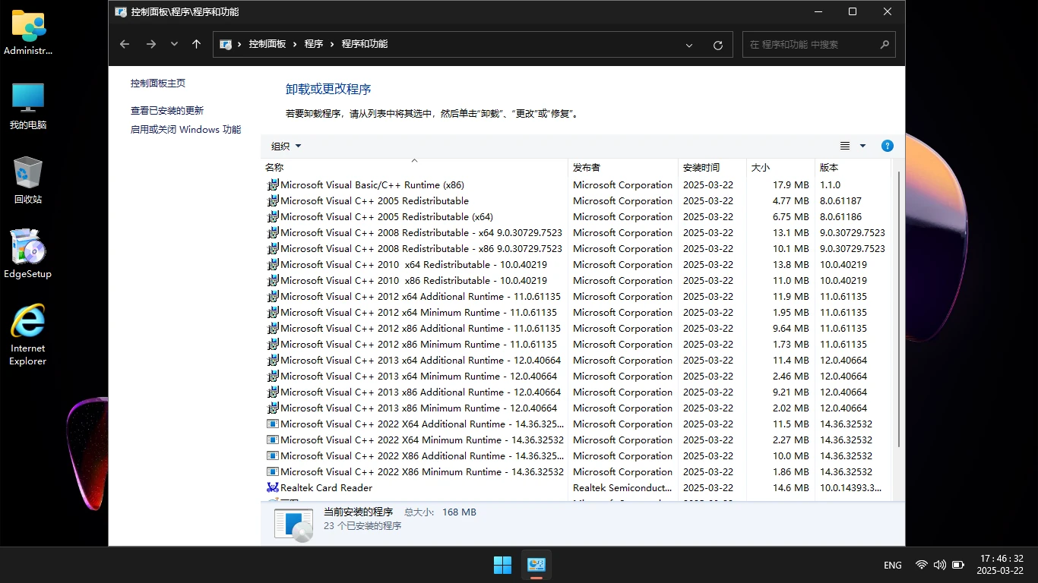The height and width of the screenshot is (583, 1038).
Task: Select Internet Explorer desktop icon
Action: [28, 335]
